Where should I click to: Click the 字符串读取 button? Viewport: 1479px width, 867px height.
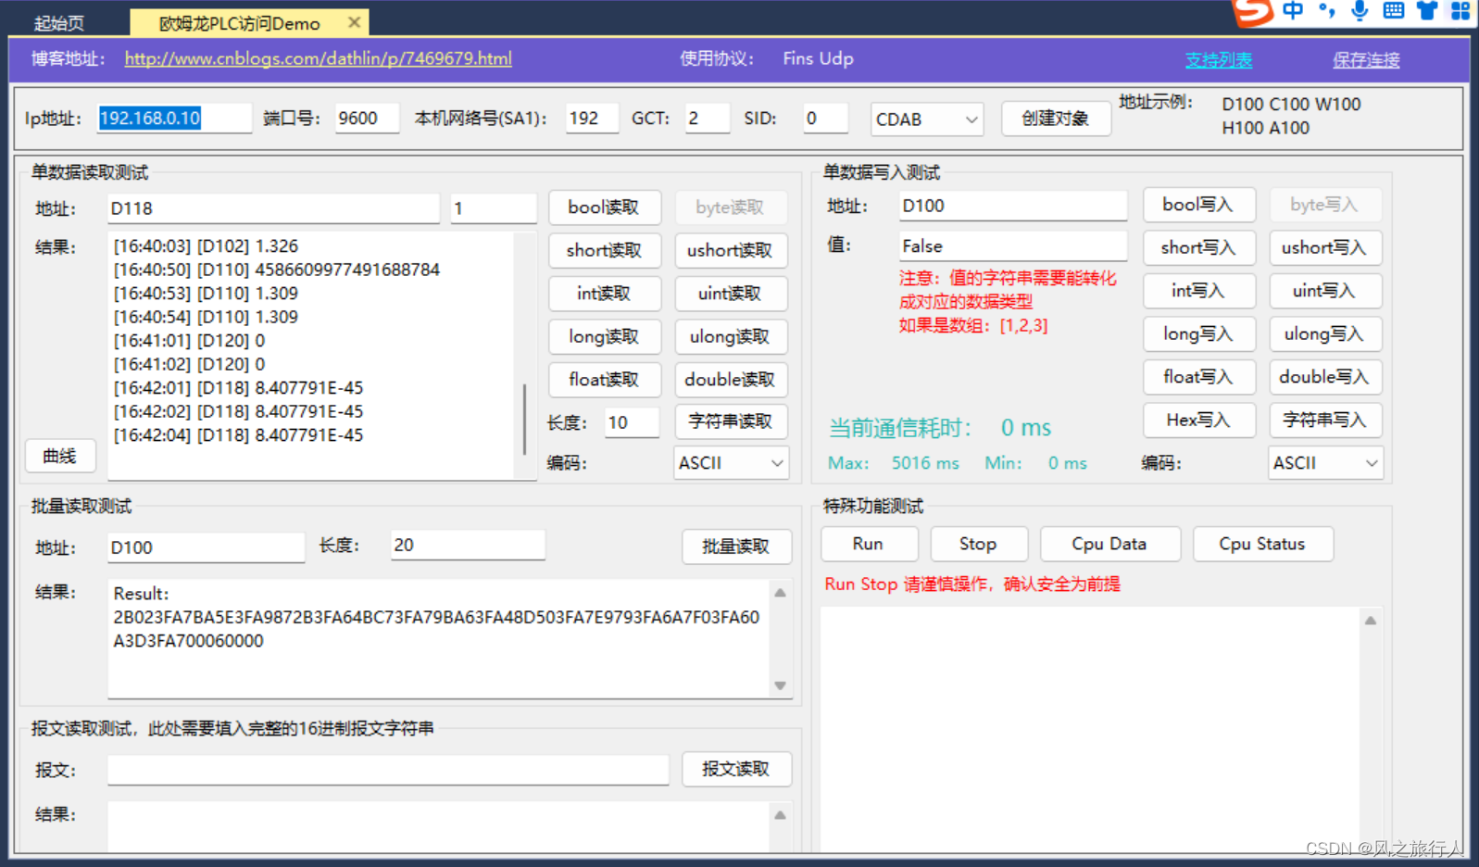click(x=730, y=421)
